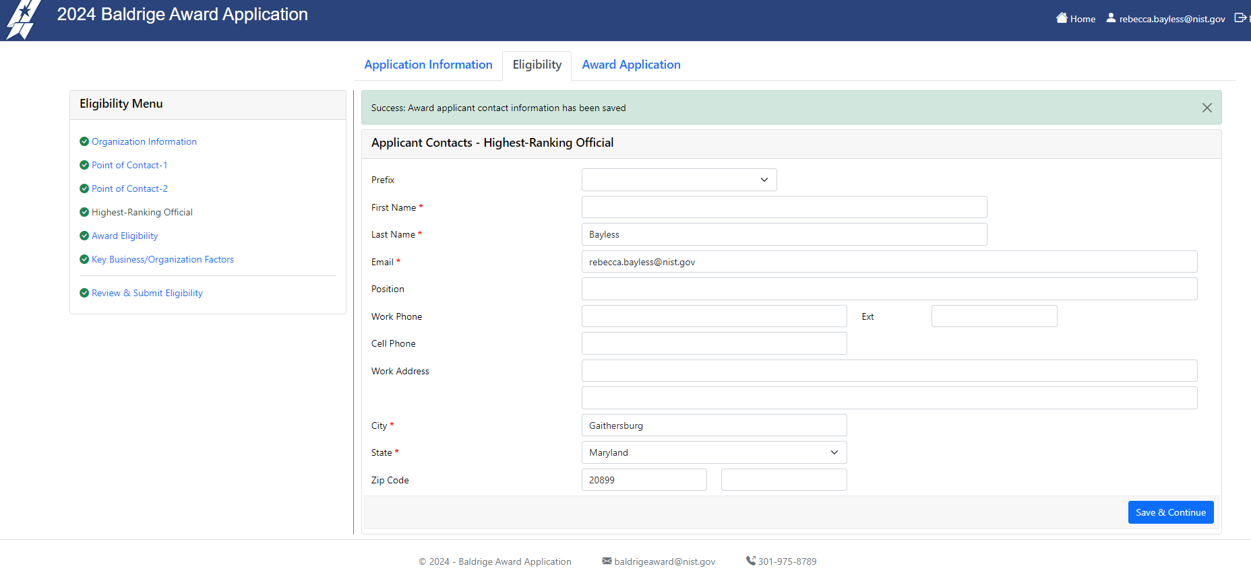Go to Key Business/Organization Factors
Viewport: 1251px width, 585px height.
click(x=162, y=259)
